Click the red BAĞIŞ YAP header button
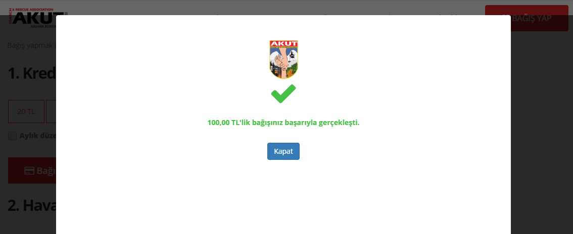 tap(526, 18)
